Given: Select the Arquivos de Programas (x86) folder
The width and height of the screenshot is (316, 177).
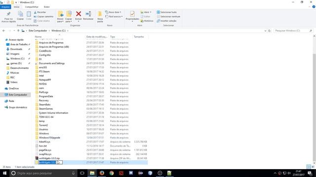Looking at the screenshot, I should point(54,47).
